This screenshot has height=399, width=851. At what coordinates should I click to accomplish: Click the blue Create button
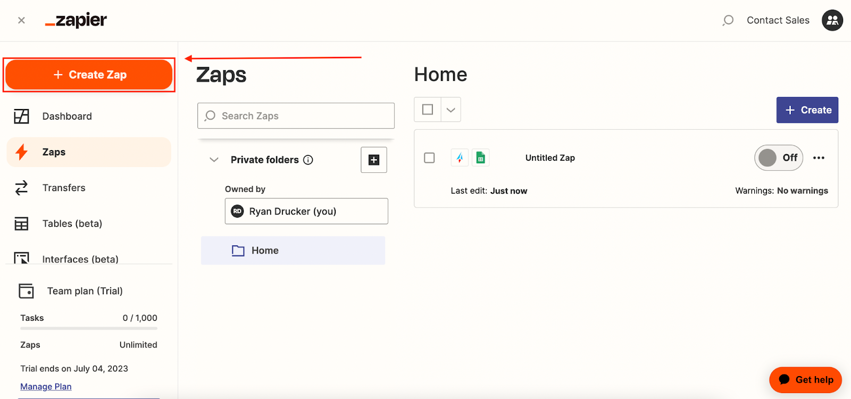(x=807, y=110)
